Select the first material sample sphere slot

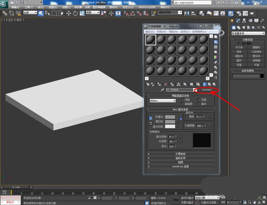coord(150,40)
